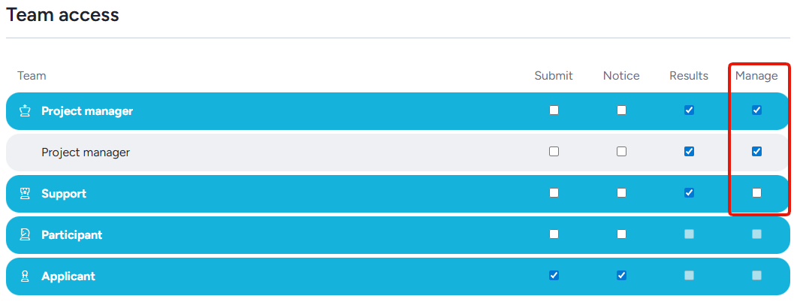Viewport: 797px width, 302px height.
Task: Uncheck Results for the Support team
Action: coord(689,193)
